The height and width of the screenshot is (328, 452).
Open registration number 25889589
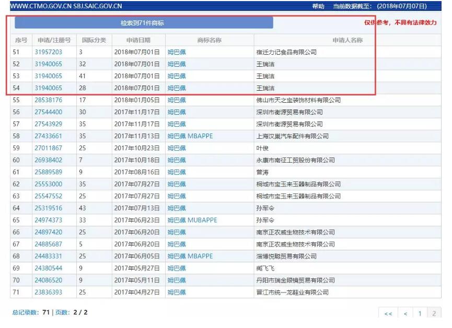[49, 172]
